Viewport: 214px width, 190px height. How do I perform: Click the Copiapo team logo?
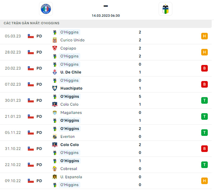point(55,48)
